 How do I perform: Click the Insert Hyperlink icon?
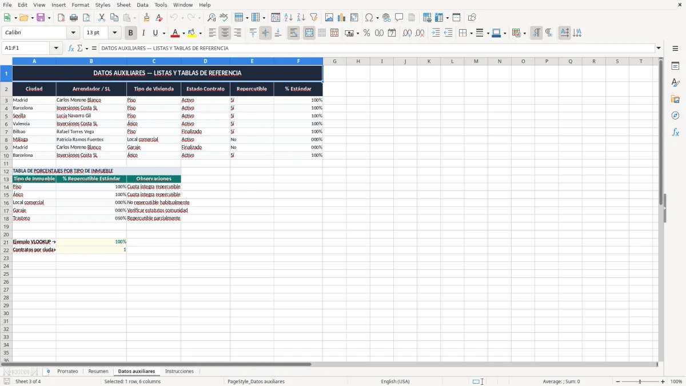point(386,18)
